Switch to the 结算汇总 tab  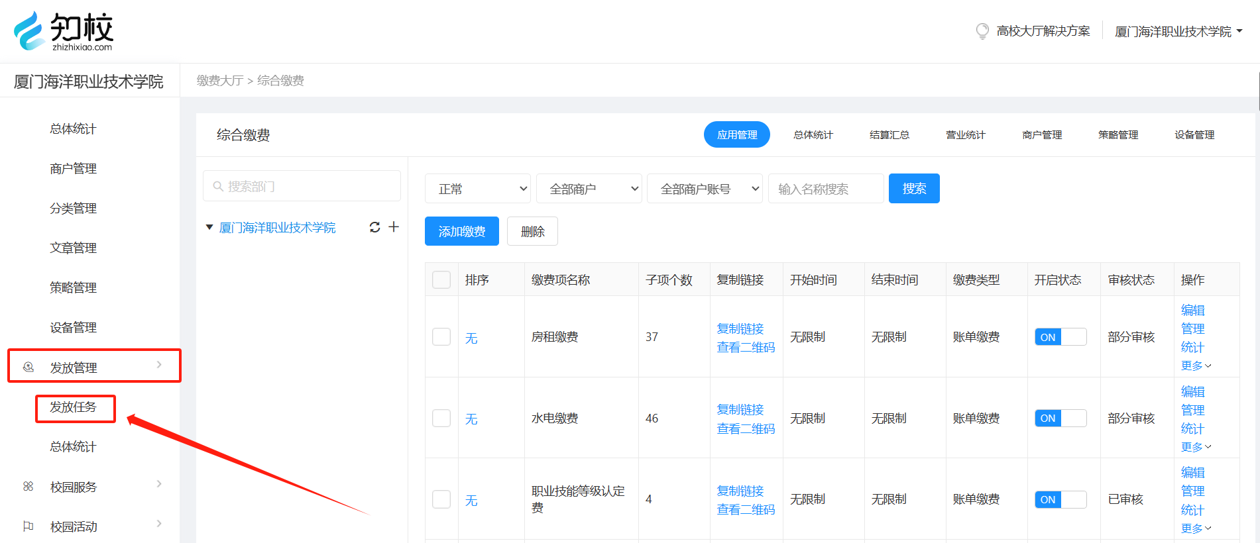click(x=889, y=134)
